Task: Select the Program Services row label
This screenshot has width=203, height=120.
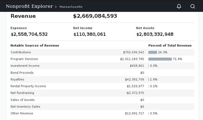Action: coord(24,59)
